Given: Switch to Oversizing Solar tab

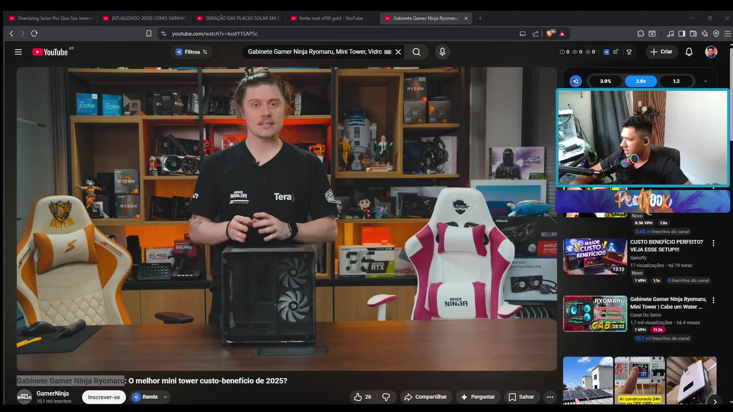Looking at the screenshot, I should pyautogui.click(x=50, y=18).
